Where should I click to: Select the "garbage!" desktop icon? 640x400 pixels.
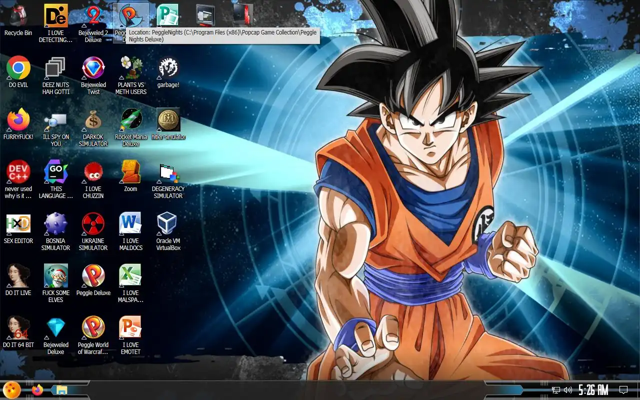(168, 72)
